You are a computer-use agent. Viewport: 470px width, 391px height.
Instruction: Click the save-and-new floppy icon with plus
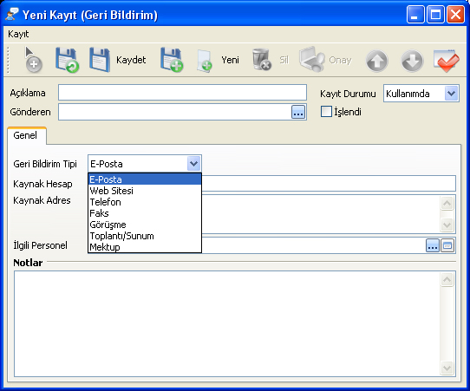click(x=172, y=60)
